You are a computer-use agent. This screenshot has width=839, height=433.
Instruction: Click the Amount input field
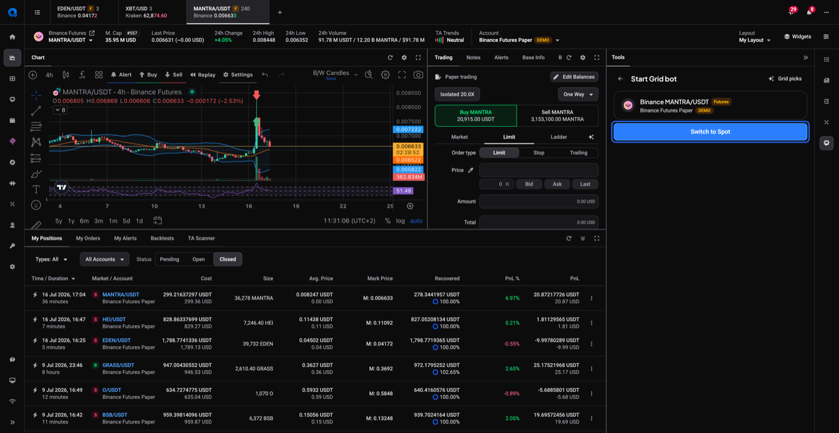pyautogui.click(x=539, y=202)
